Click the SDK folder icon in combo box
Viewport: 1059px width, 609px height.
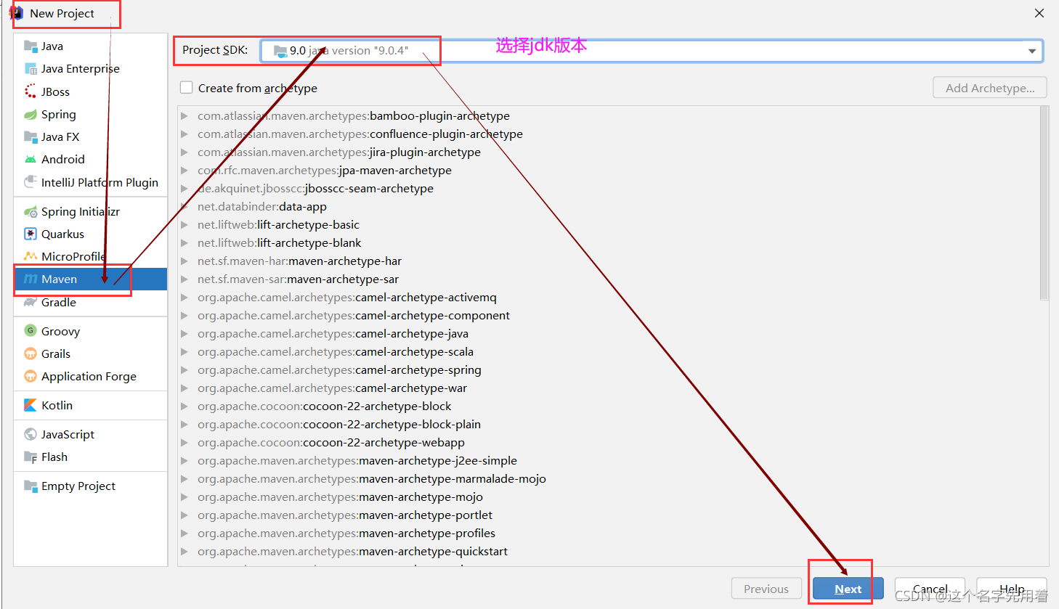pyautogui.click(x=280, y=51)
